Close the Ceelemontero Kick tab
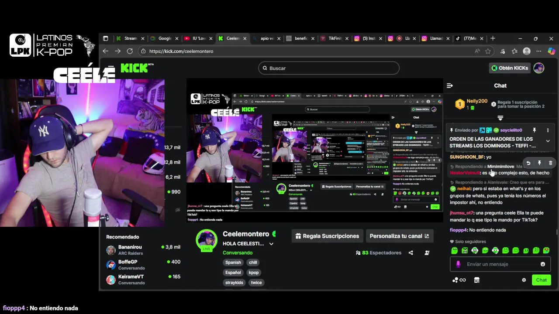The width and height of the screenshot is (559, 314). pos(245,38)
